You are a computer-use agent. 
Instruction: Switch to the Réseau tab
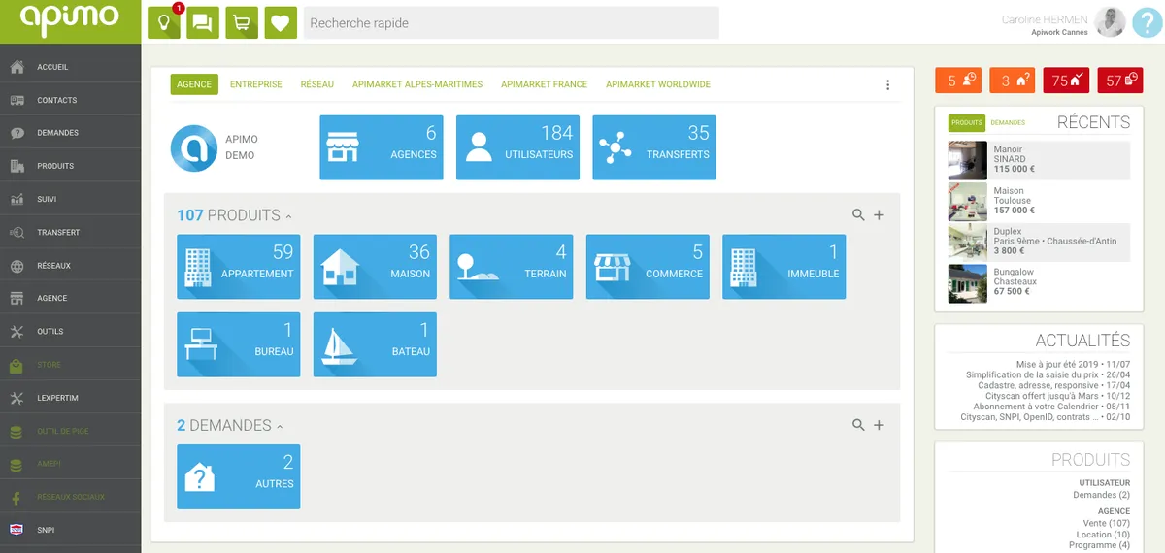[317, 84]
